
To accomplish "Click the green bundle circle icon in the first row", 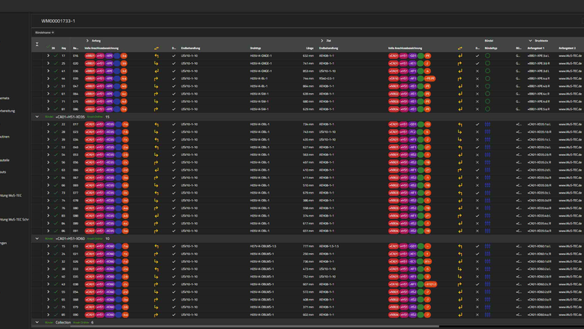I will point(487,56).
